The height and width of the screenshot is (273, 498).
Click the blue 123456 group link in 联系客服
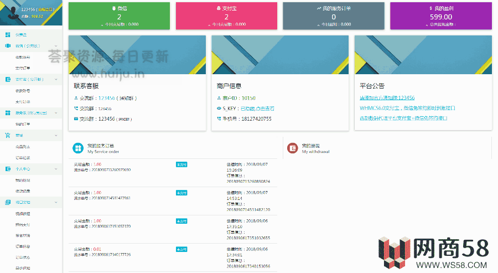[106, 98]
